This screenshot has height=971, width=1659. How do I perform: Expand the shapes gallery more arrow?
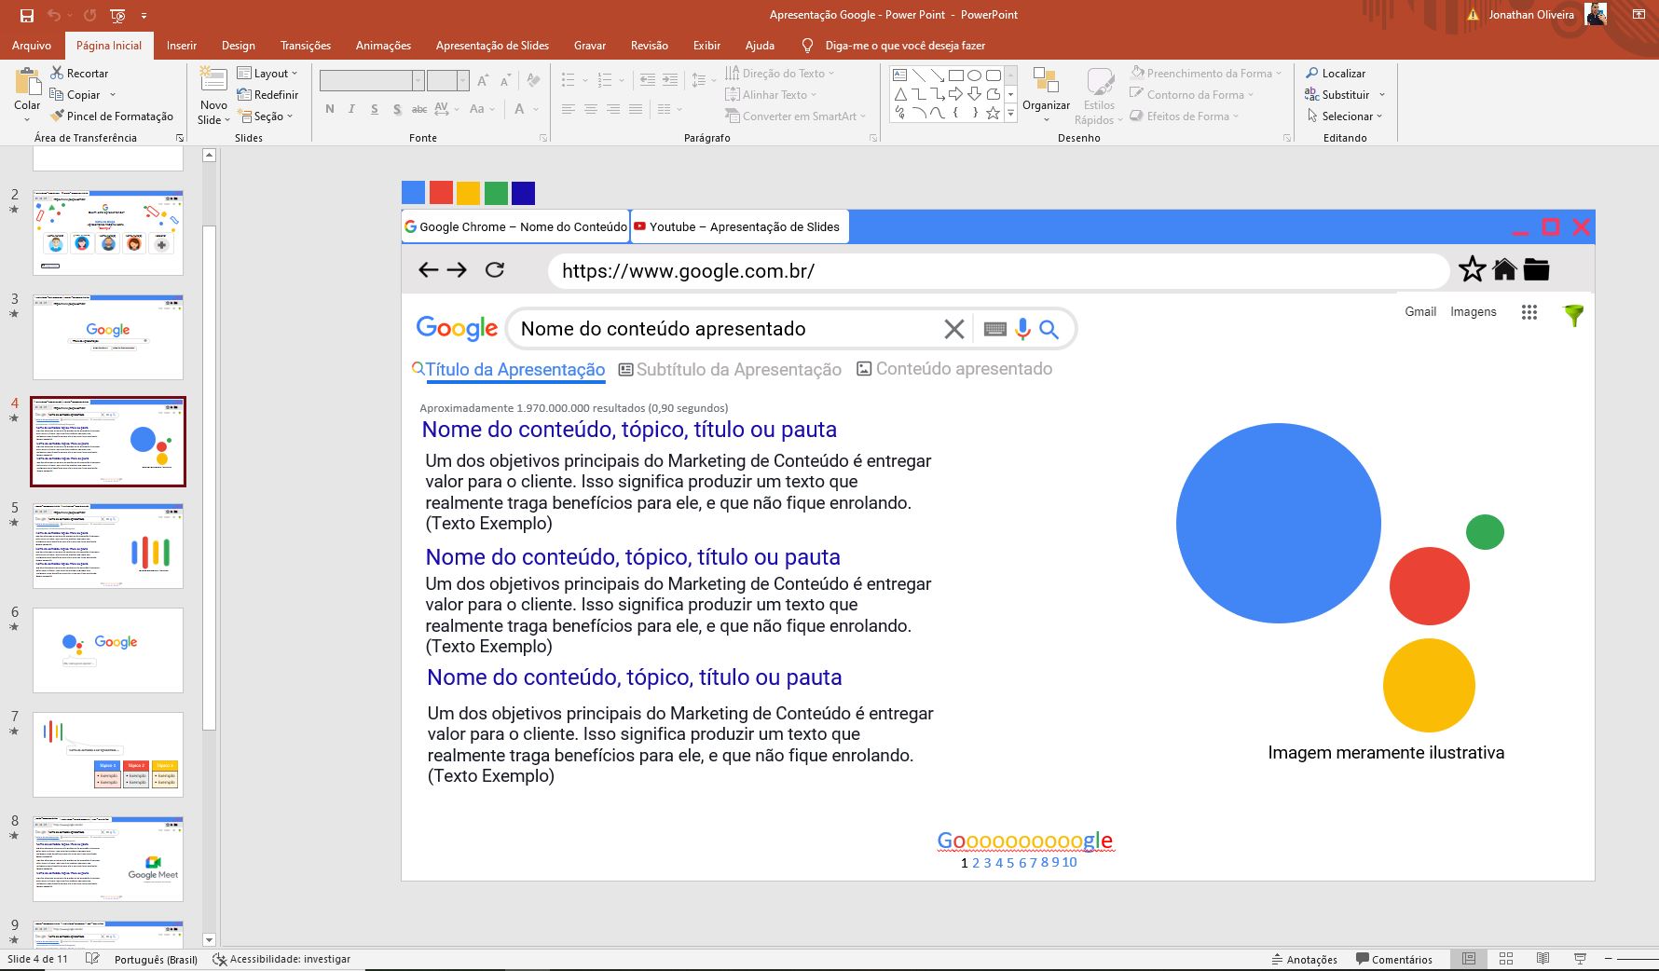(1010, 114)
